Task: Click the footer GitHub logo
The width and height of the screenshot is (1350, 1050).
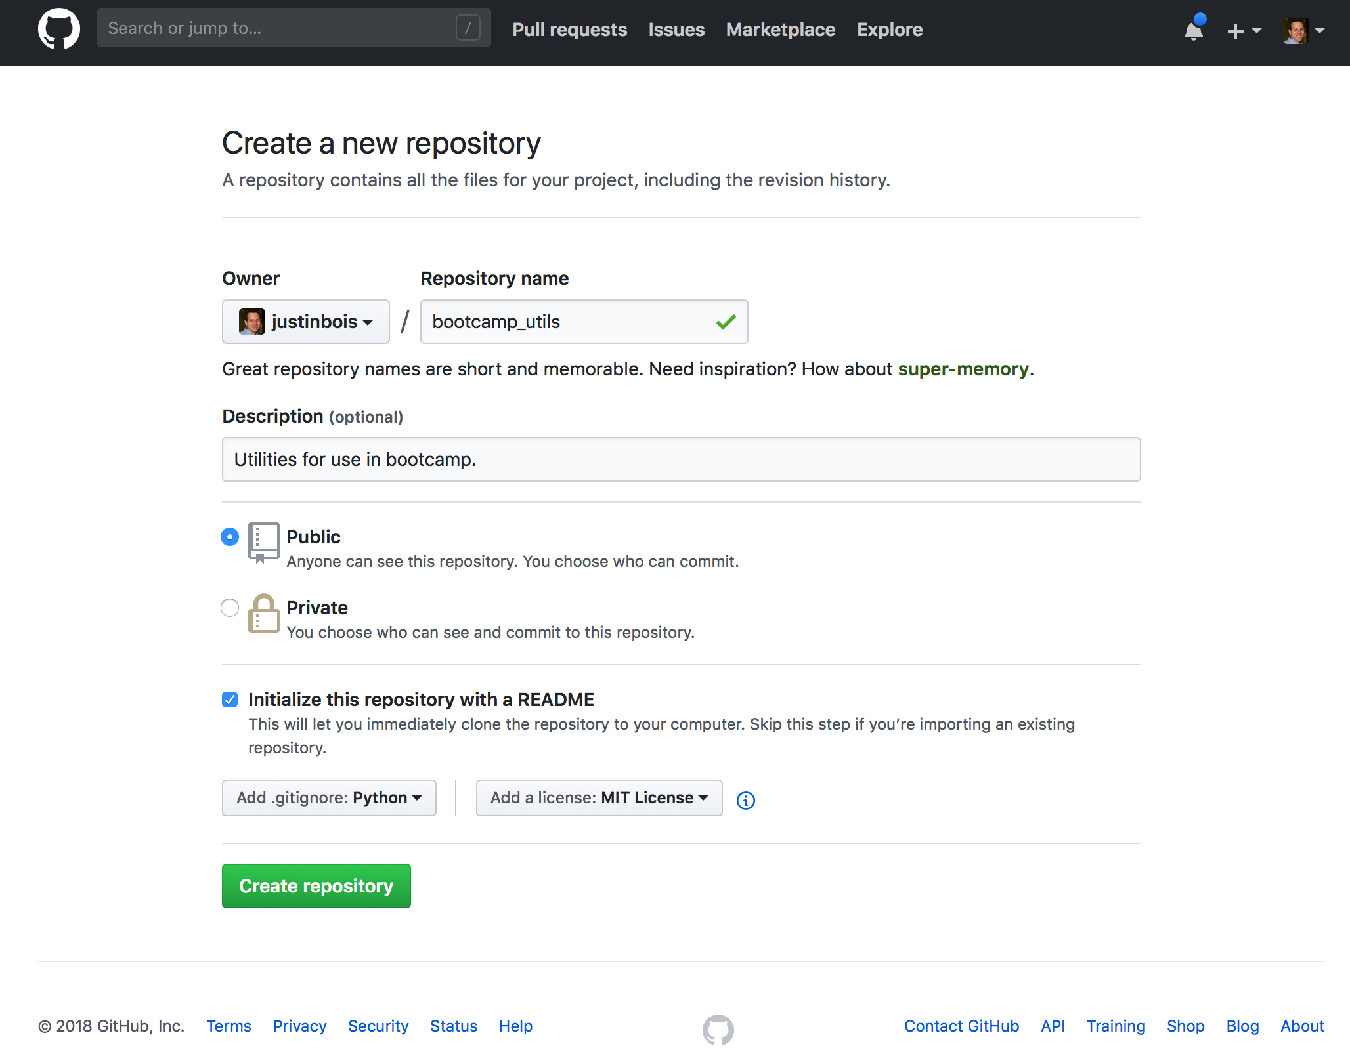Action: click(718, 1030)
